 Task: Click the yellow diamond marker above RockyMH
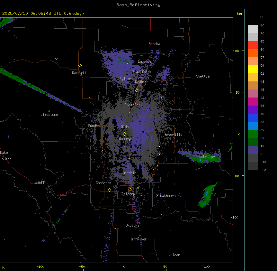(80, 66)
